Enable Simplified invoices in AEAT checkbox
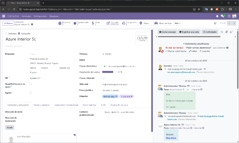 point(30,84)
